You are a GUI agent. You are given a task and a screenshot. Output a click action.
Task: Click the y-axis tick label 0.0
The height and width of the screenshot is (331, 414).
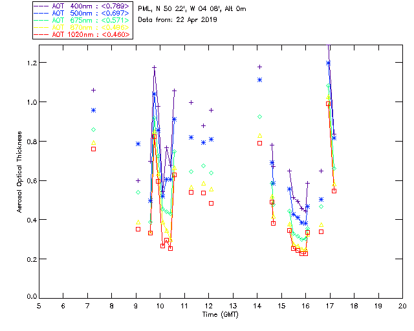(x=32, y=297)
